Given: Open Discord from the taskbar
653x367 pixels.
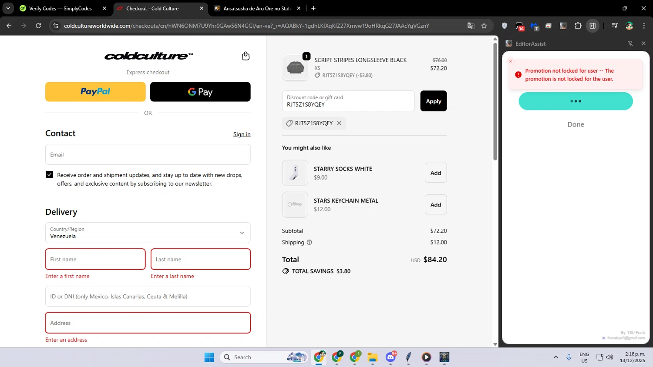Looking at the screenshot, I should [390, 357].
